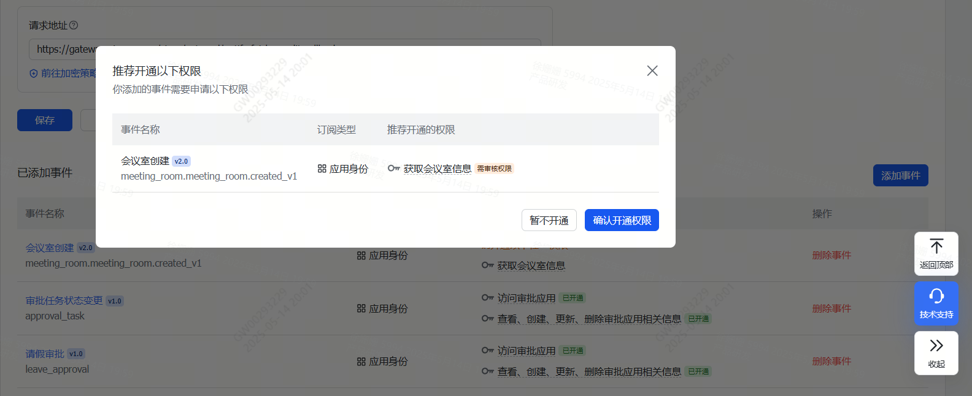972x396 pixels.
Task: Click leave_approval event key text
Action: click(57, 369)
